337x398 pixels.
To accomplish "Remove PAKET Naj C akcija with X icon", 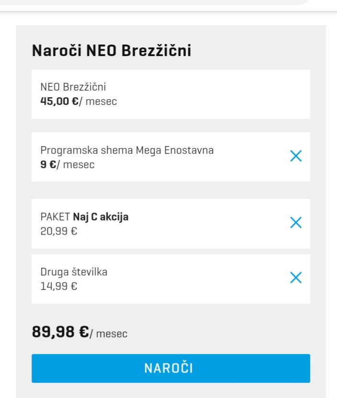I will (x=296, y=223).
